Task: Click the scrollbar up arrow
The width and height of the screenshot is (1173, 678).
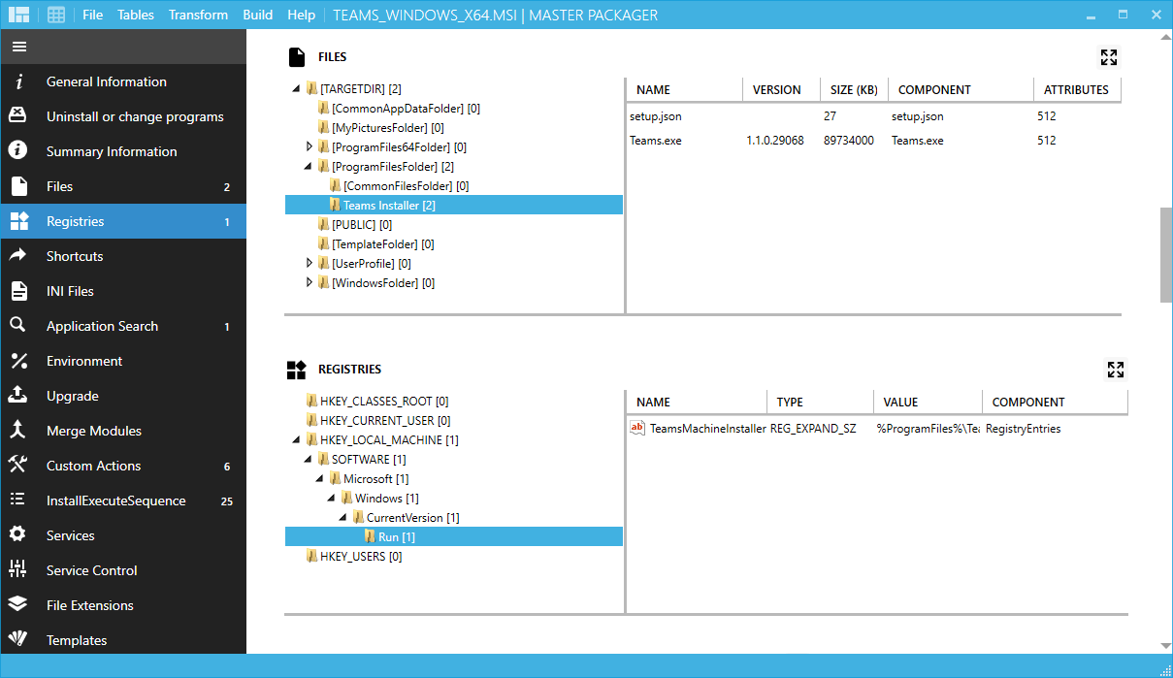Action: pos(1166,37)
